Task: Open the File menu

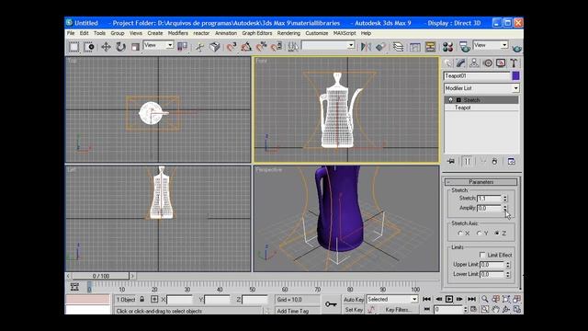Action: point(71,33)
